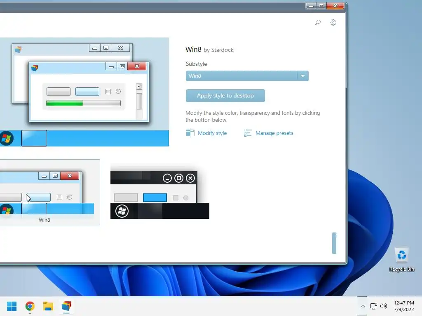Click the volume speaker icon in tray

384,306
